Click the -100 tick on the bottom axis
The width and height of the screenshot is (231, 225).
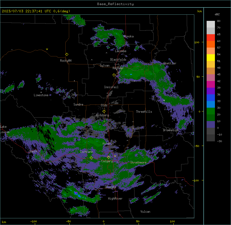tap(33, 221)
